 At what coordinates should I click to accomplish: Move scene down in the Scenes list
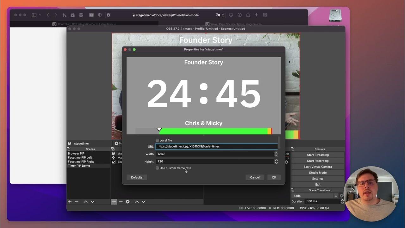click(92, 202)
